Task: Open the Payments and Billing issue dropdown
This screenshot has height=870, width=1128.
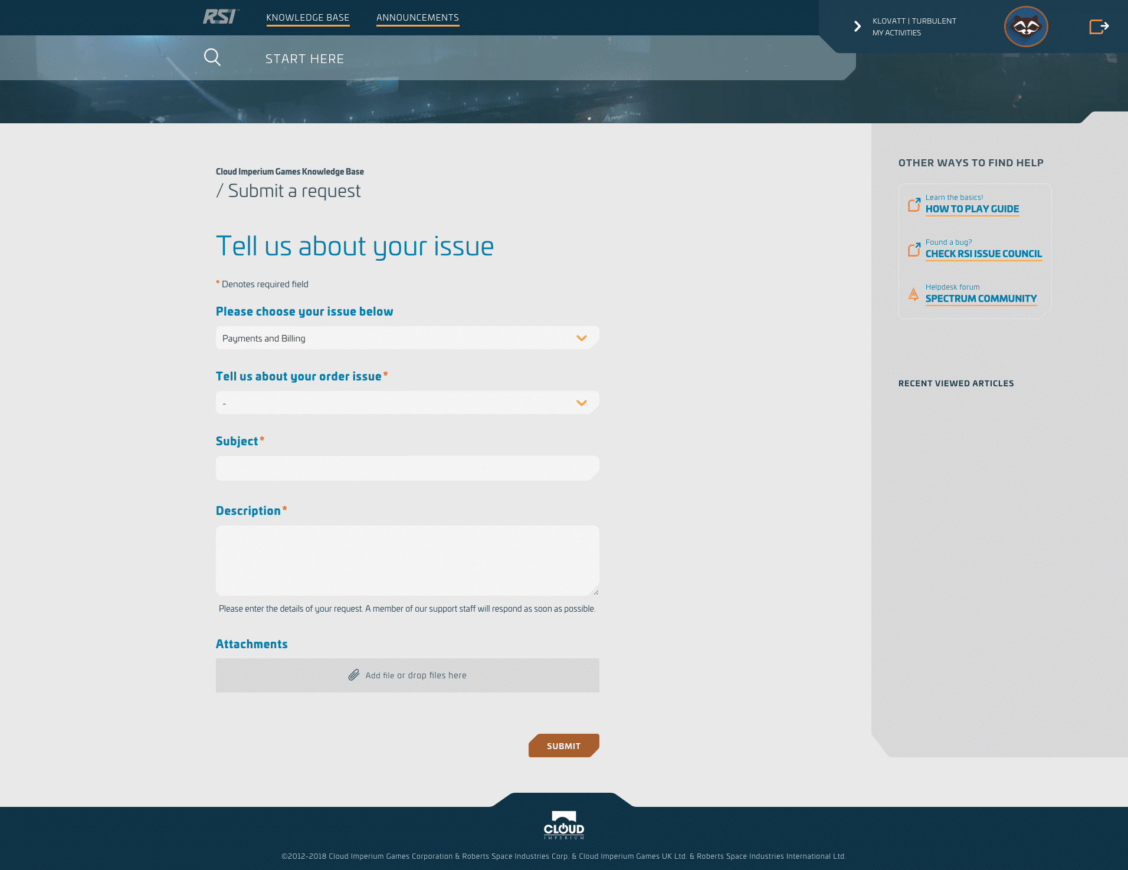Action: pyautogui.click(x=407, y=338)
